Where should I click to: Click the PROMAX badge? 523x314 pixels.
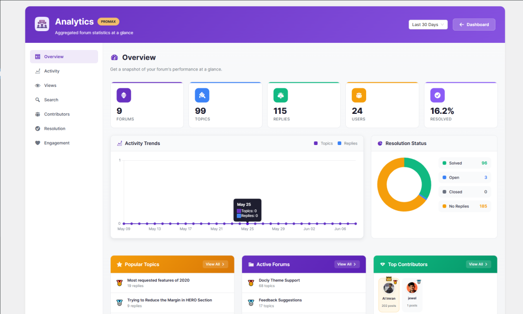coord(108,21)
